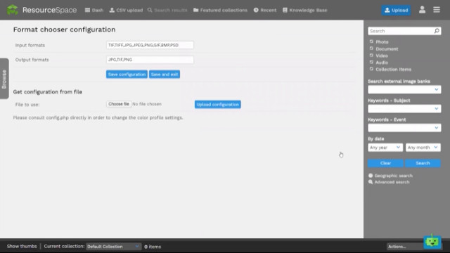The width and height of the screenshot is (450, 253).
Task: Click the 'No file chosen' text
Action: tap(147, 104)
